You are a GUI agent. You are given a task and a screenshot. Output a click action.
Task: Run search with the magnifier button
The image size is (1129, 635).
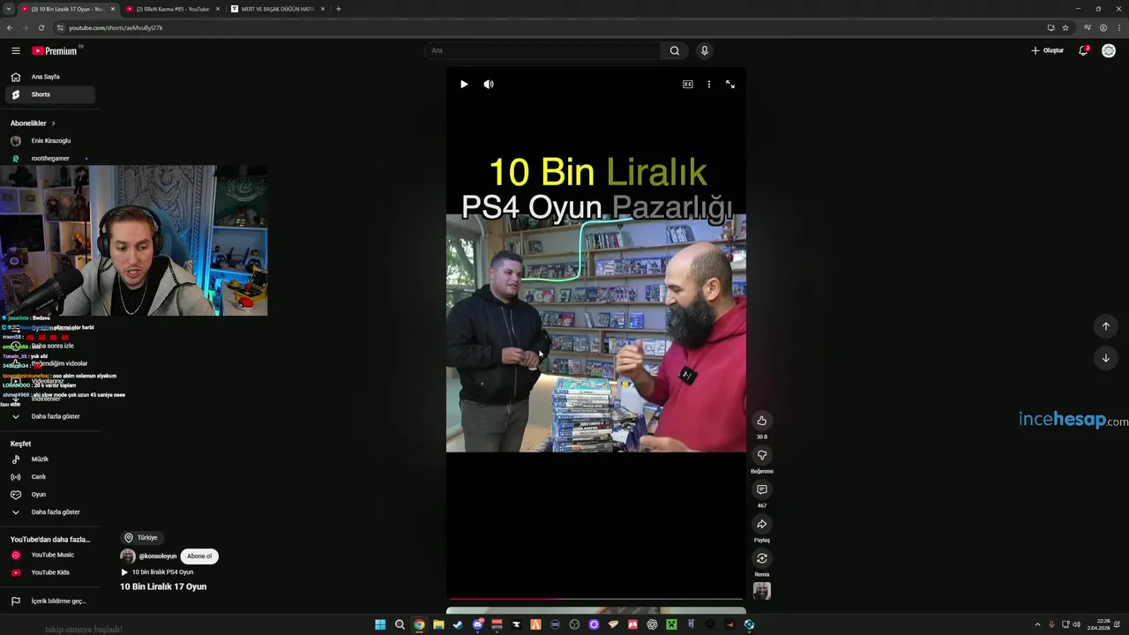click(675, 50)
